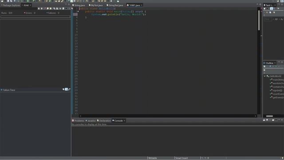Image resolution: width=284 pixels, height=160 pixels.
Task: Click Open Console icon in Console toolbar
Action: pyautogui.click(x=273, y=120)
